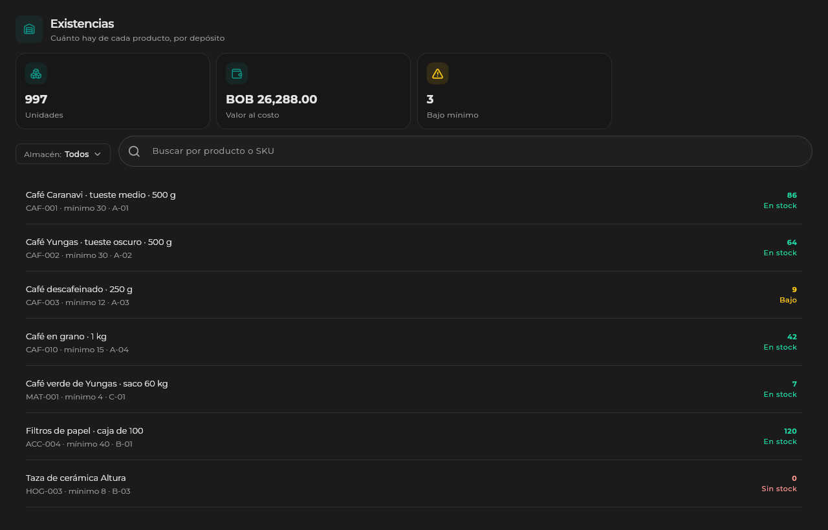
Task: Click the Sin stock status label
Action: pyautogui.click(x=779, y=489)
